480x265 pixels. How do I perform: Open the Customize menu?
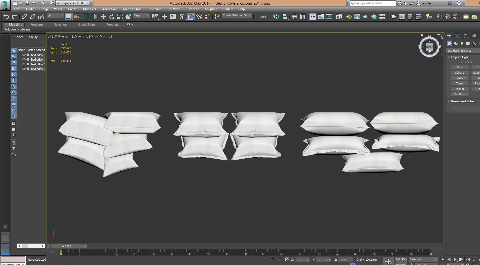(x=192, y=9)
